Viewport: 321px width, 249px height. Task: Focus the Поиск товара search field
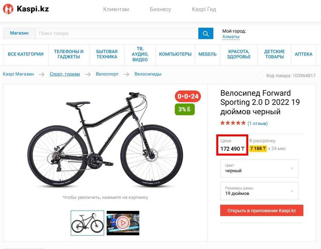116,33
